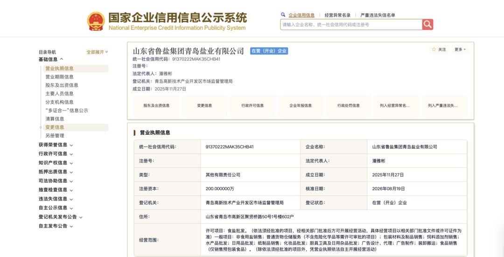Viewport: 504px width, 257px height.
Task: Open 变更信息 in the sidebar
Action: [x=76, y=127]
